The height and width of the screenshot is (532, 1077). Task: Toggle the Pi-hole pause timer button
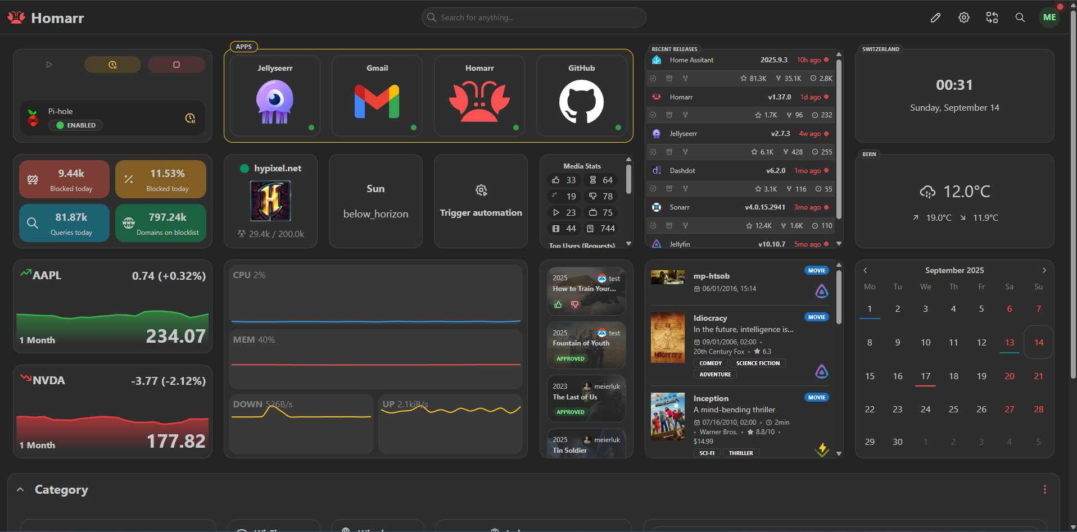point(112,64)
